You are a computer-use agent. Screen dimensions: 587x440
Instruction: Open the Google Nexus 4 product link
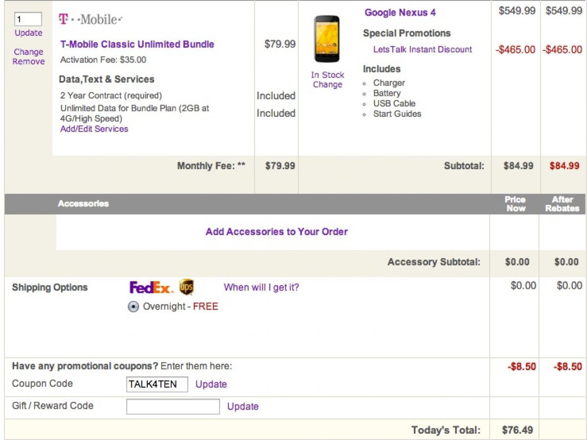(x=400, y=13)
